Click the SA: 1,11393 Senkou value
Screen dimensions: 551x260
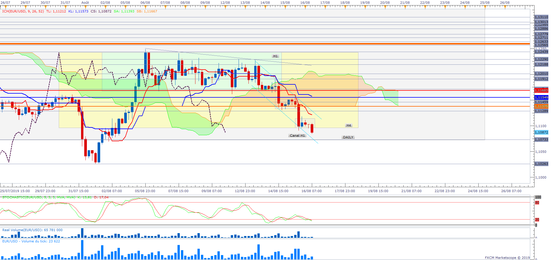coord(124,11)
